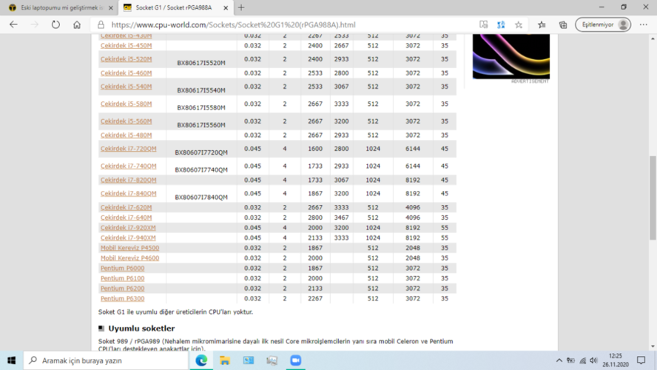This screenshot has width=657, height=370.
Task: Open the Çekirdek i7-920XM link
Action: [x=128, y=227]
